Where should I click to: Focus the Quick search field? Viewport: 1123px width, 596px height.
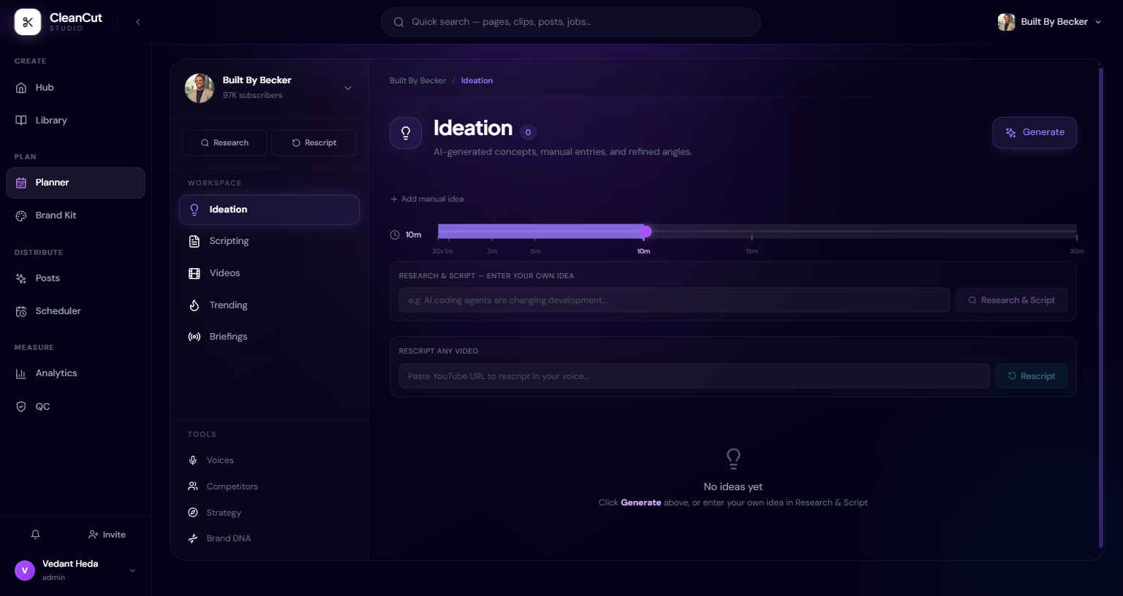[570, 22]
